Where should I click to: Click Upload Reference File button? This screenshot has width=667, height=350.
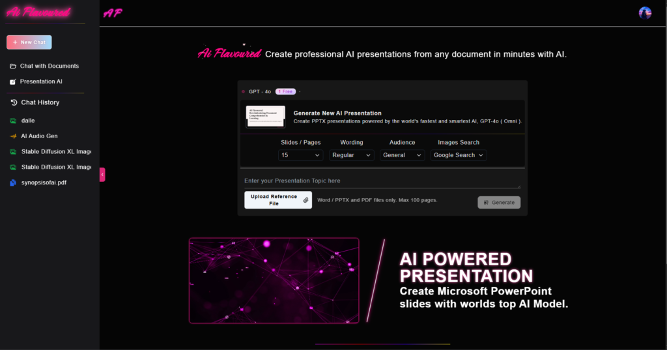pos(277,200)
